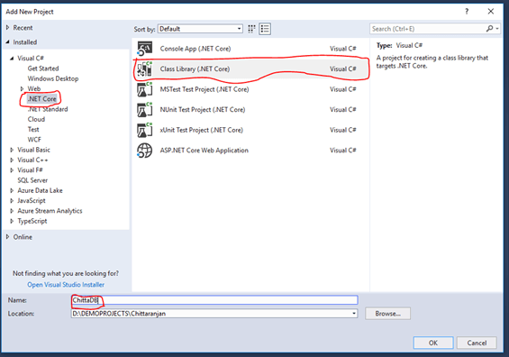Open the search options dropdown arrow
This screenshot has height=357, width=509.
497,29
